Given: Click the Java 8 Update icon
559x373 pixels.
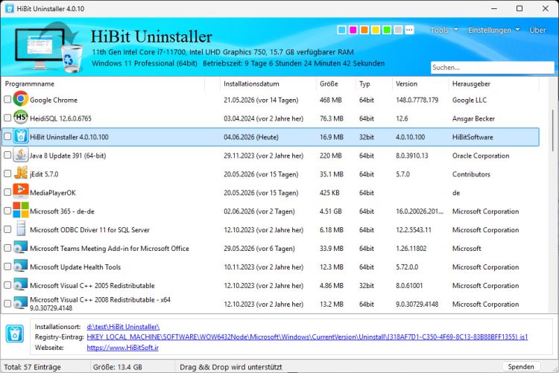Looking at the screenshot, I should (21, 155).
